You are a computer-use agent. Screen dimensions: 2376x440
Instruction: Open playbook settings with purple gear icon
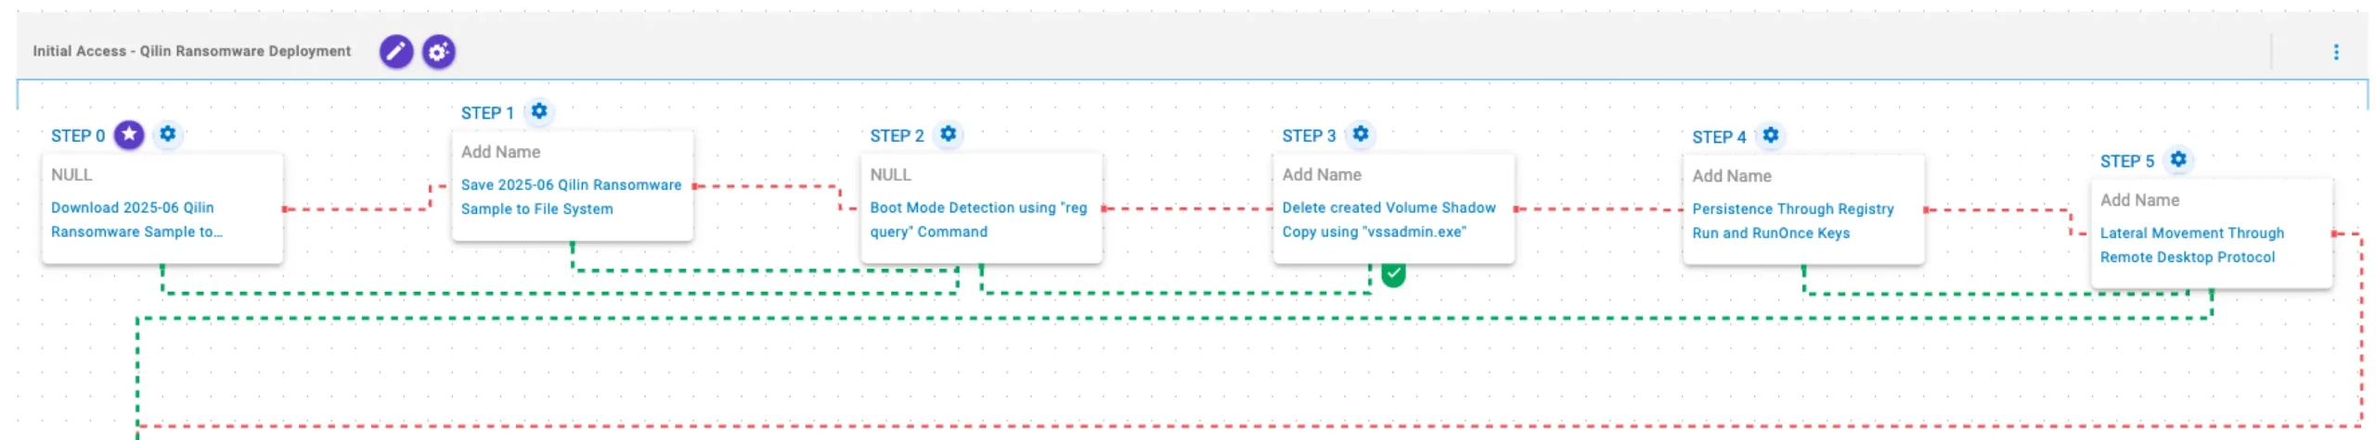[438, 51]
